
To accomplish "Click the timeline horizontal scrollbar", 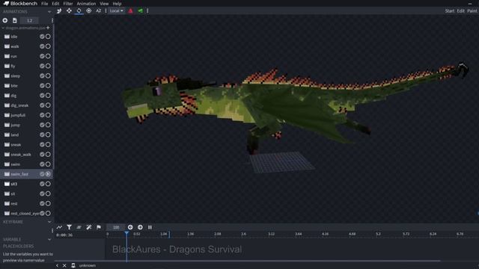I will pos(248,261).
